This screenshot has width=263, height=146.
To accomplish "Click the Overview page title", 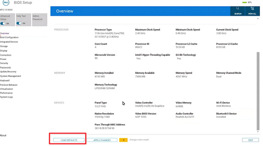I will pos(64,11).
